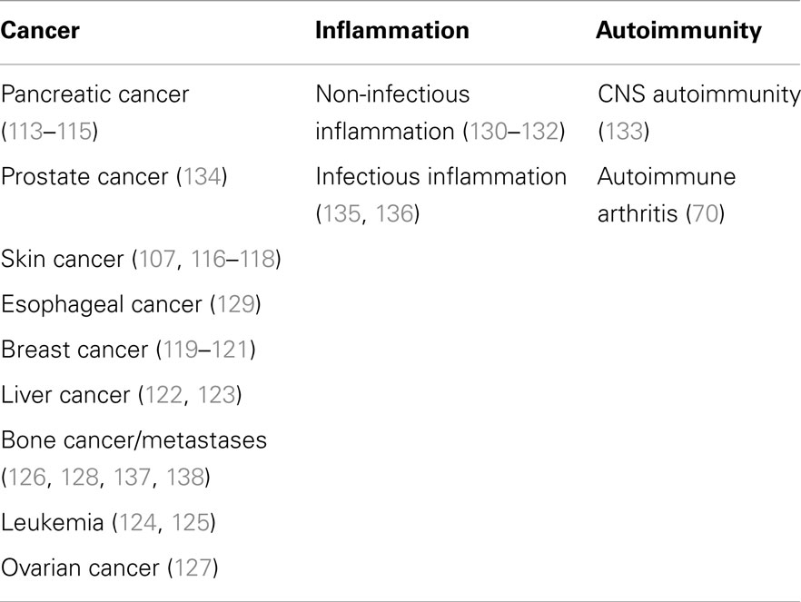
Task: Follow citation 135 under Infectious inflammation
Action: tap(341, 213)
